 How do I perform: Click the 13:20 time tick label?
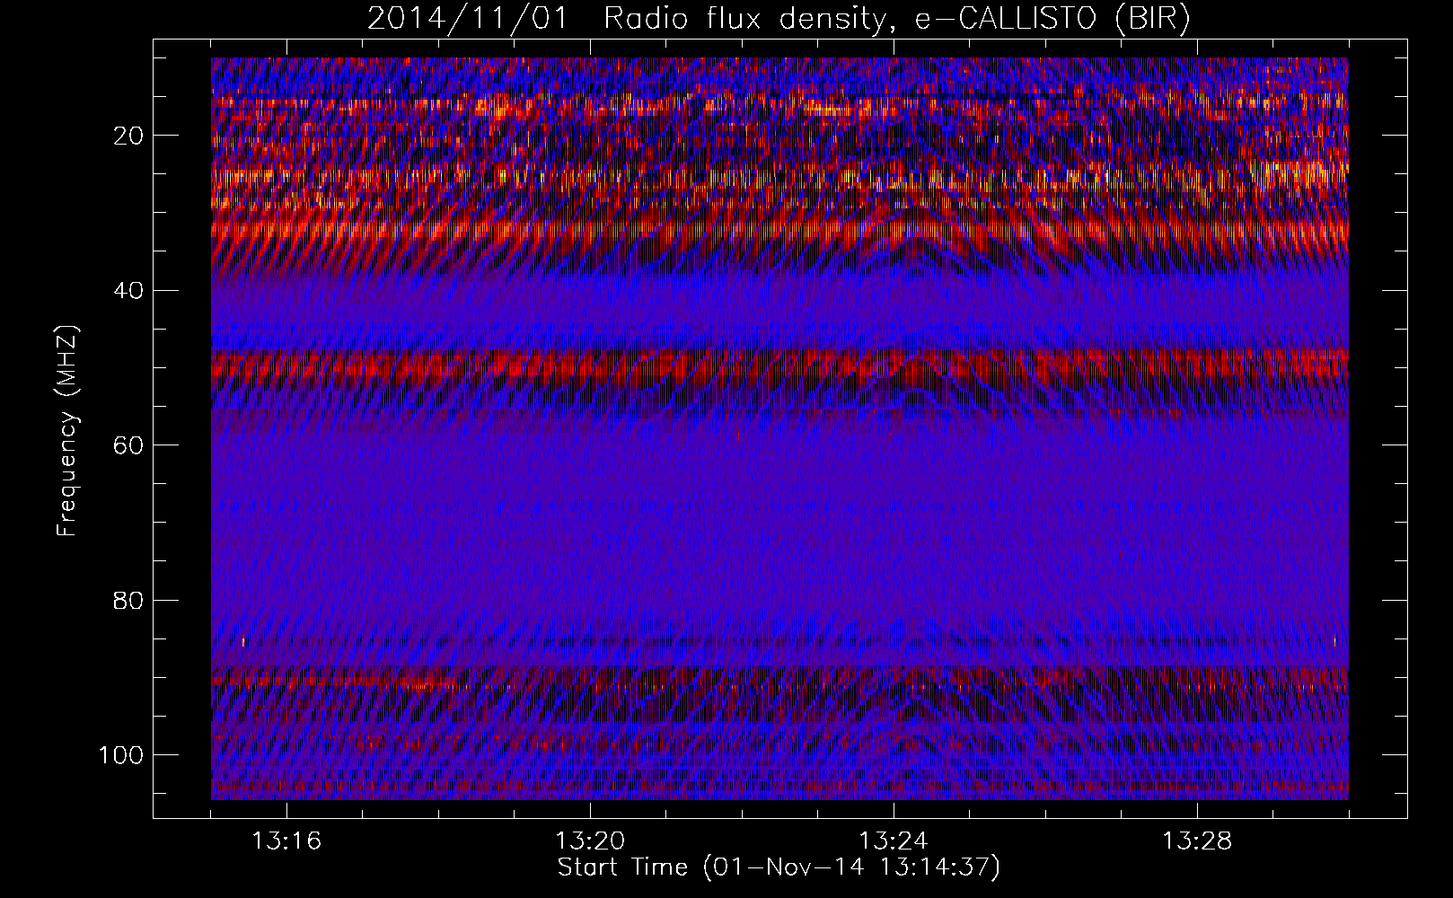(x=590, y=841)
